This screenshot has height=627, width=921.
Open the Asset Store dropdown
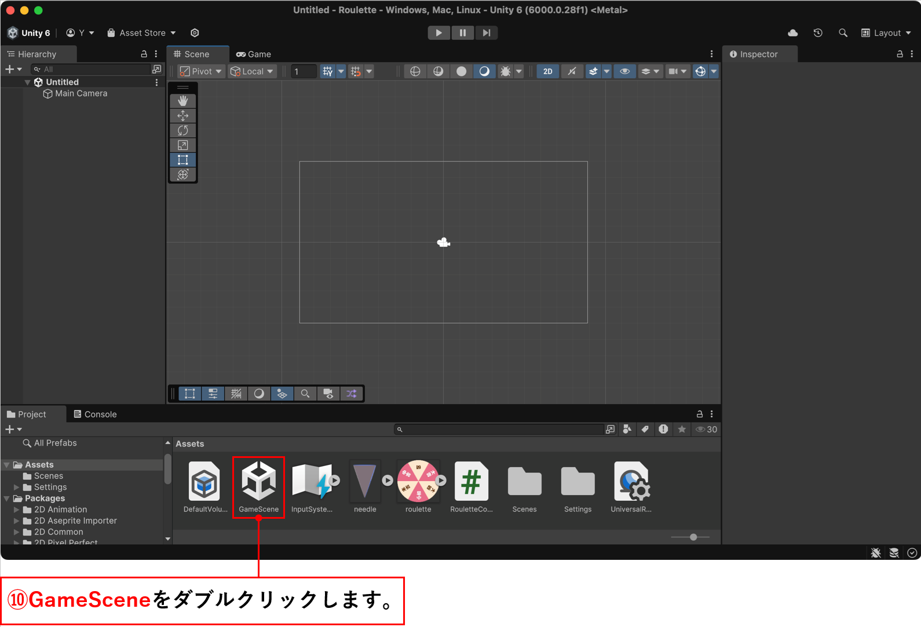(142, 33)
